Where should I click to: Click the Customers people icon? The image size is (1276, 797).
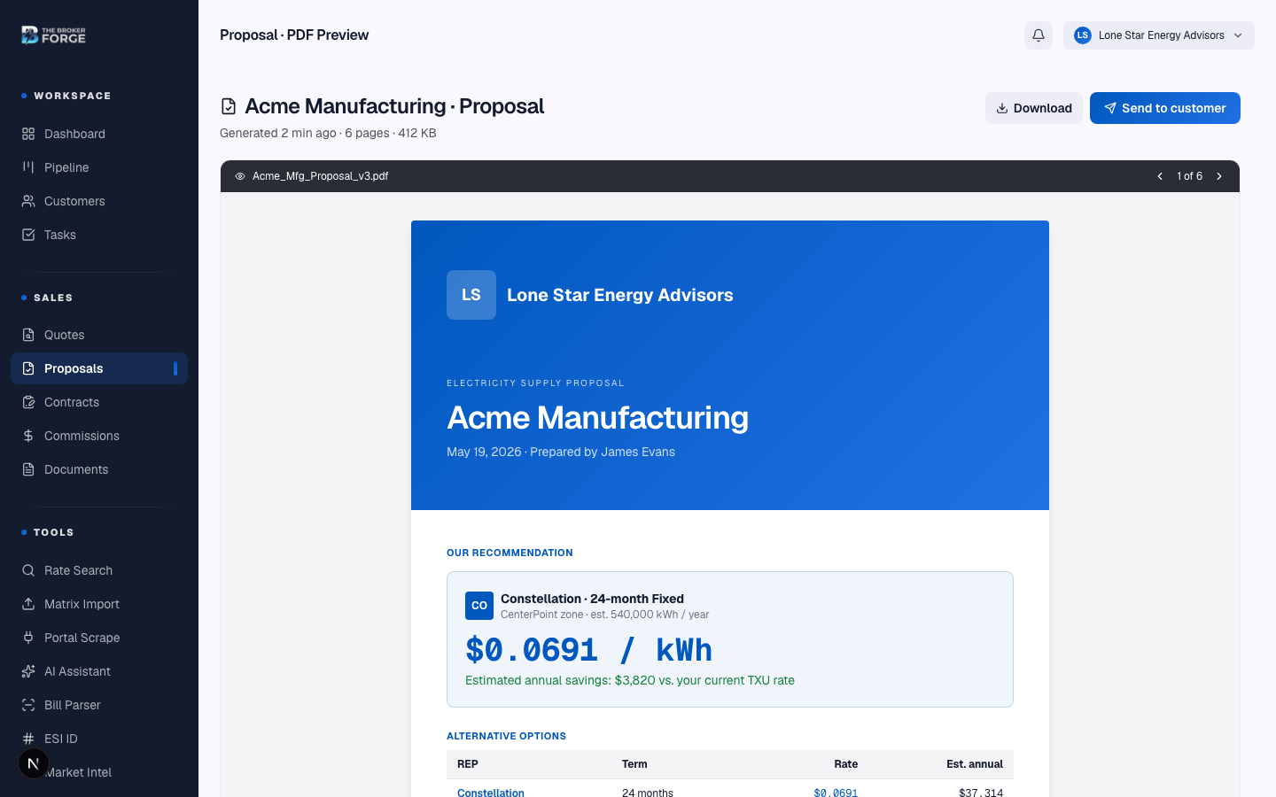(x=28, y=201)
